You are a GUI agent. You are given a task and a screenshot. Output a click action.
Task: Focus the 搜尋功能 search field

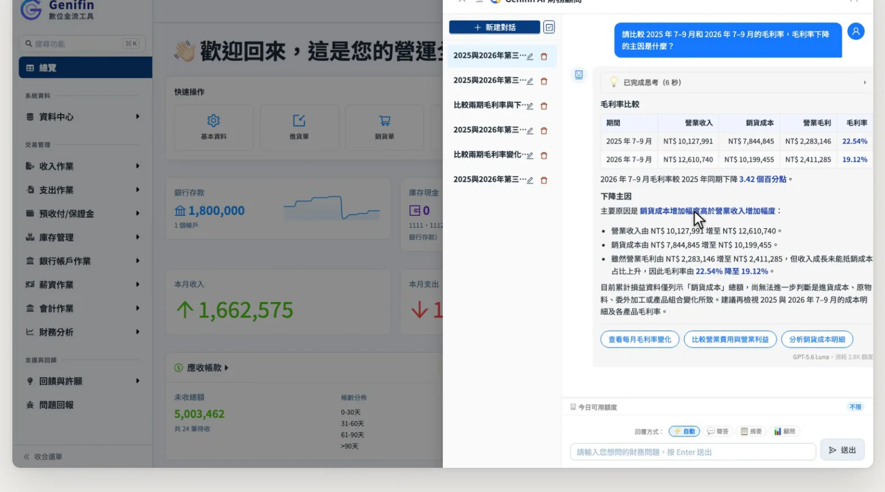[x=83, y=43]
